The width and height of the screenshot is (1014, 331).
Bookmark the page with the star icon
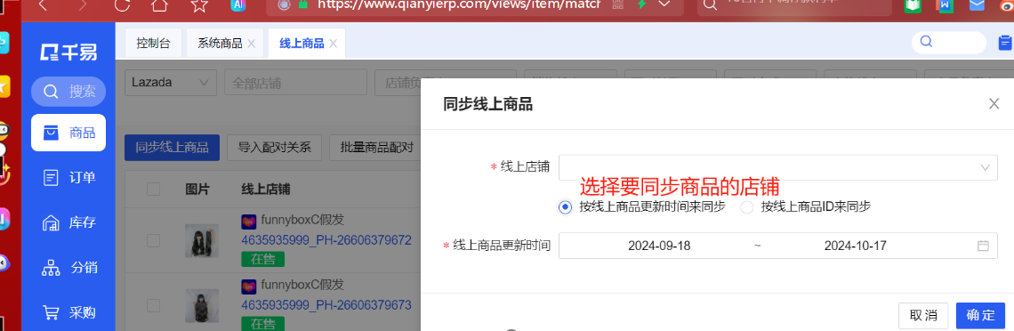[x=199, y=5]
